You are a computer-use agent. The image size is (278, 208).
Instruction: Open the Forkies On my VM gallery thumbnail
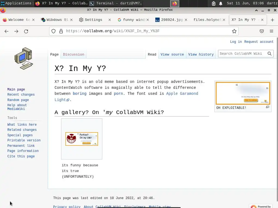pyautogui.click(x=82, y=139)
